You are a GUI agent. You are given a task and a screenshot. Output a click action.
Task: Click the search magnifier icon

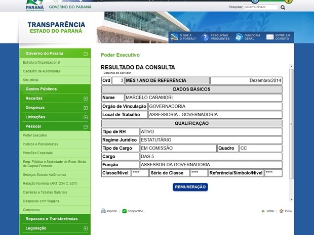pos(283,8)
